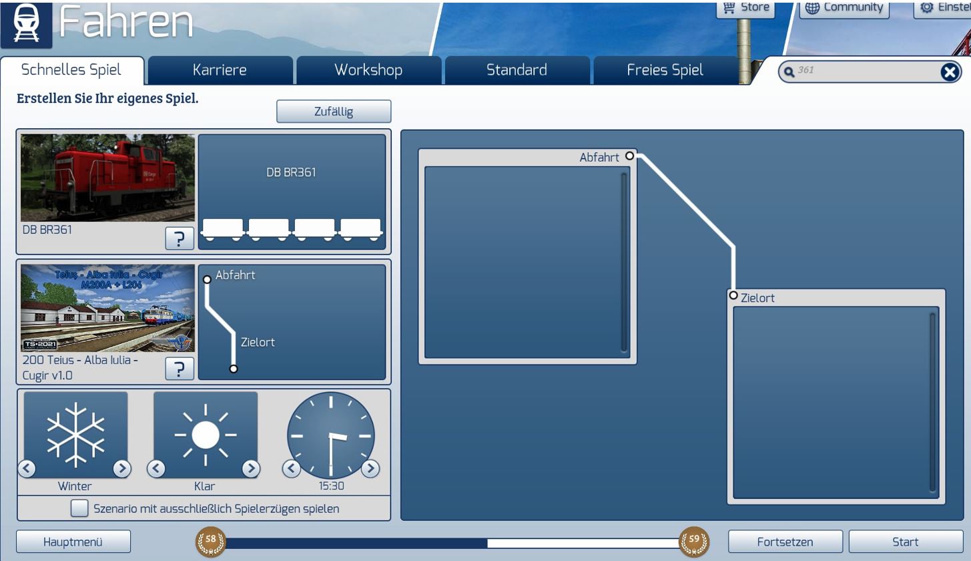The height and width of the screenshot is (561, 971).
Task: Open the Schnelles Spiel tab
Action: pos(71,70)
